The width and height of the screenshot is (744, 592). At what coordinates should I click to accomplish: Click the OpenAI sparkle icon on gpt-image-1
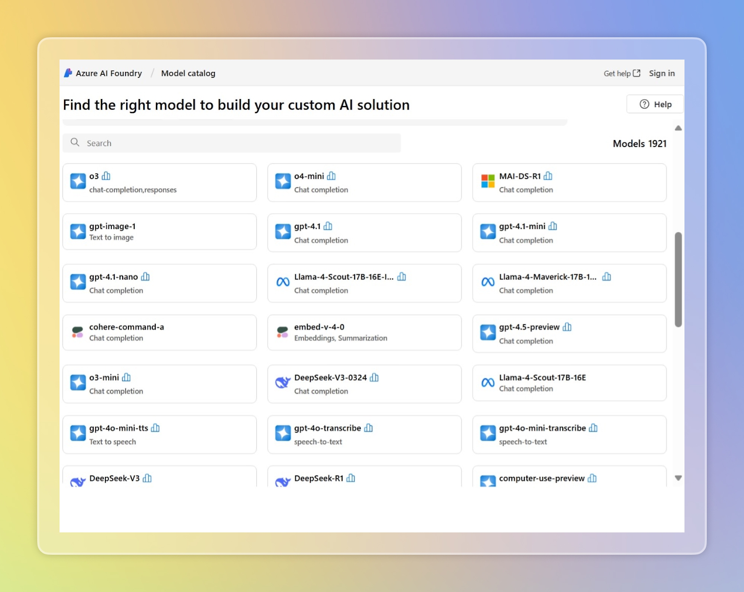pos(78,231)
